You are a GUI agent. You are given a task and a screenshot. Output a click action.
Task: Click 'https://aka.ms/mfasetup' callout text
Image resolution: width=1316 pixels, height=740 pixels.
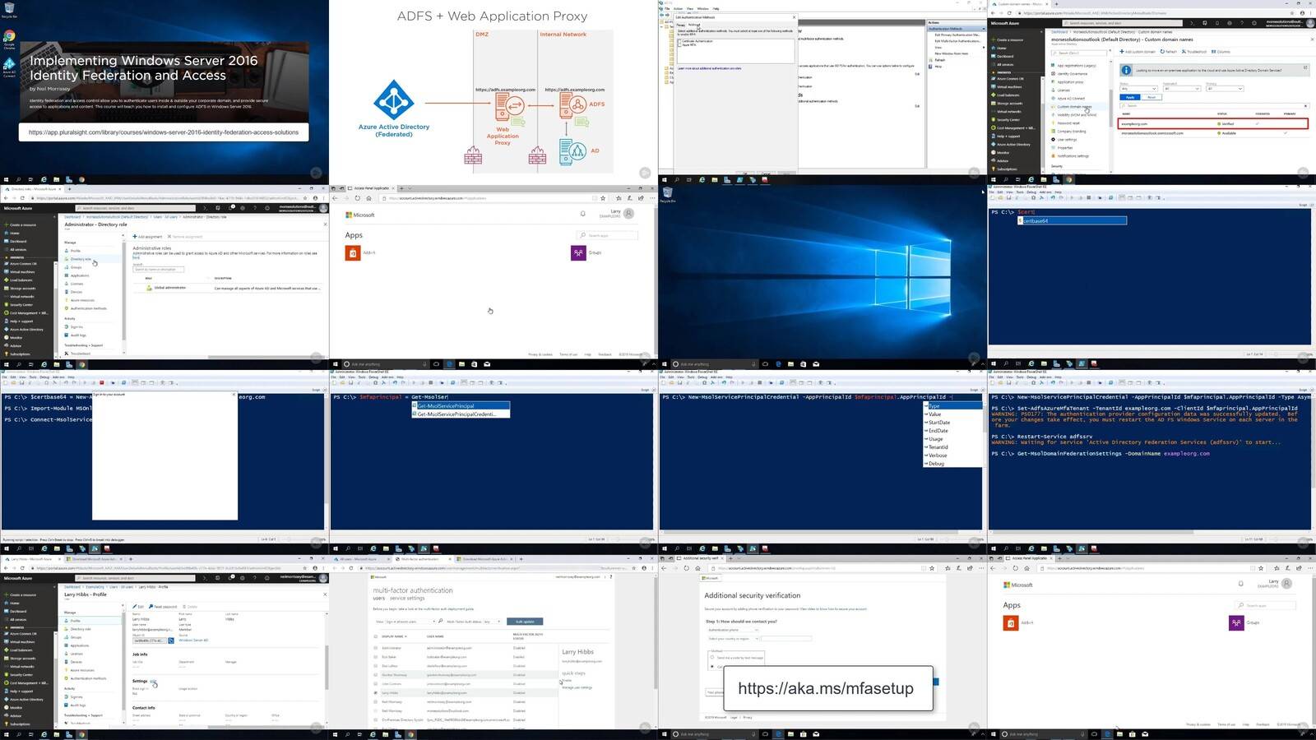click(x=826, y=689)
